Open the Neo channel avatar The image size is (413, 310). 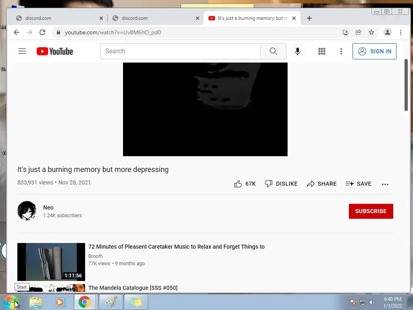pos(27,211)
